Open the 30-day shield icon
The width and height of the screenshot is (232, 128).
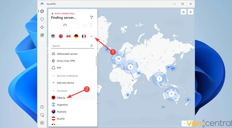42,115
